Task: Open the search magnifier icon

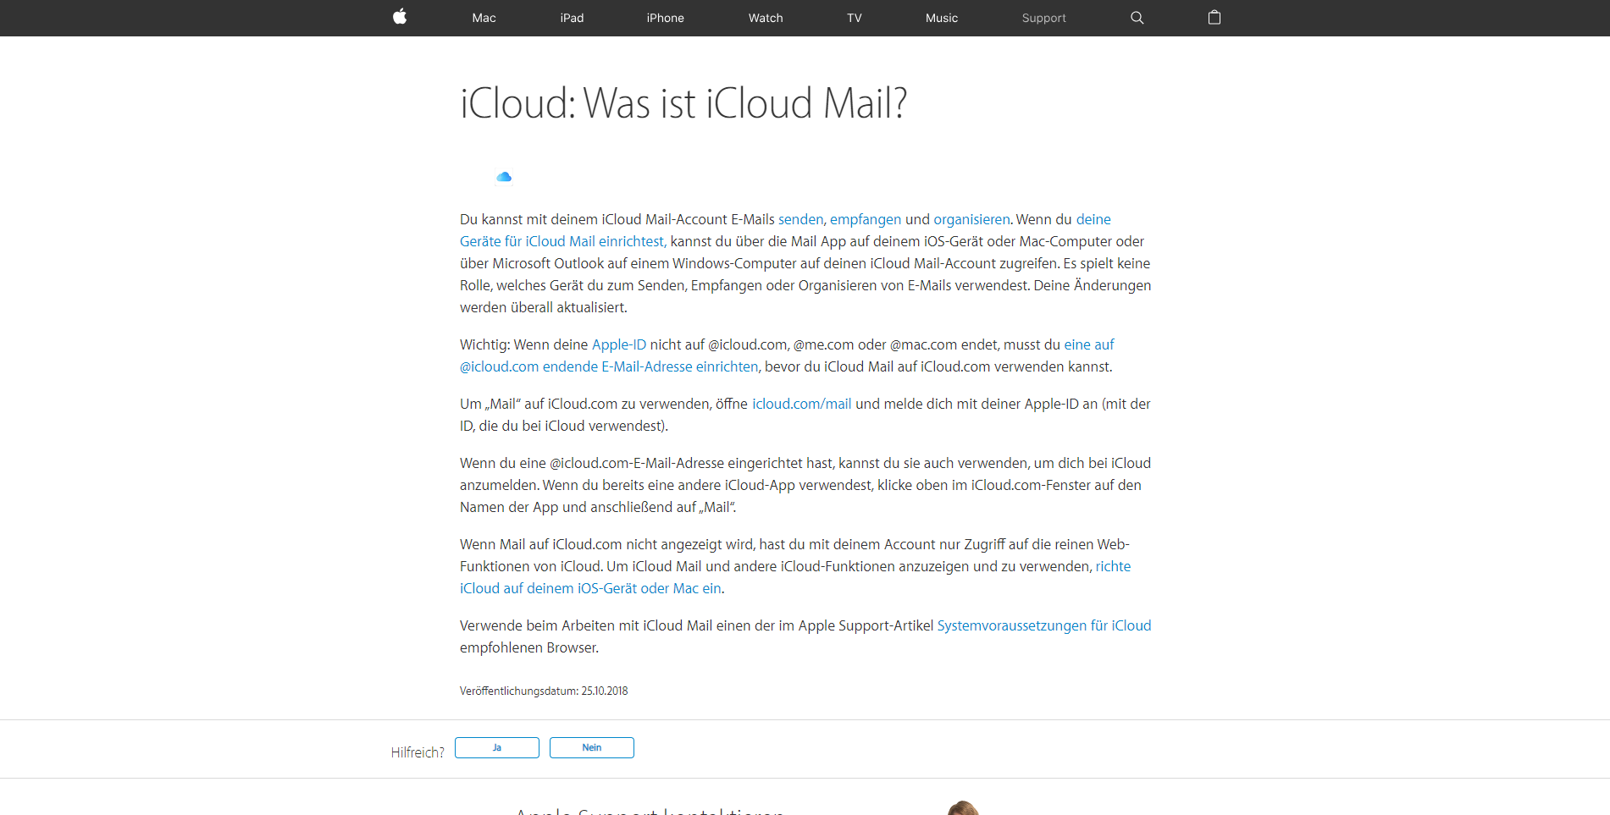Action: 1137,18
